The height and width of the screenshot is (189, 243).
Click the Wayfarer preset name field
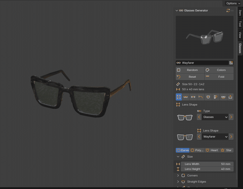[202, 63]
